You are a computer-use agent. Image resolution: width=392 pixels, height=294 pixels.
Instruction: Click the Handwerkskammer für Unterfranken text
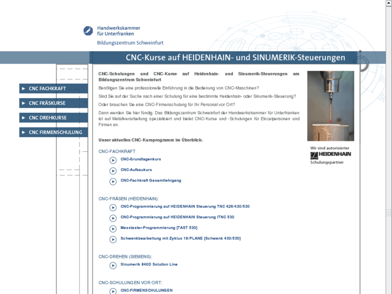tap(119, 31)
